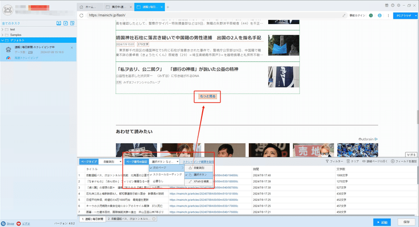Viewport: 419px width, 227px height.
Task: Switch to the 1. 速報 | 毎日新聞 bottom tab
Action: [93, 219]
